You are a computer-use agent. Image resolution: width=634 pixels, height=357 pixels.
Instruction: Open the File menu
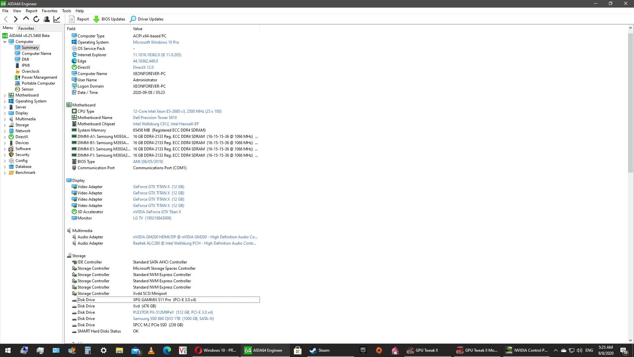click(5, 11)
